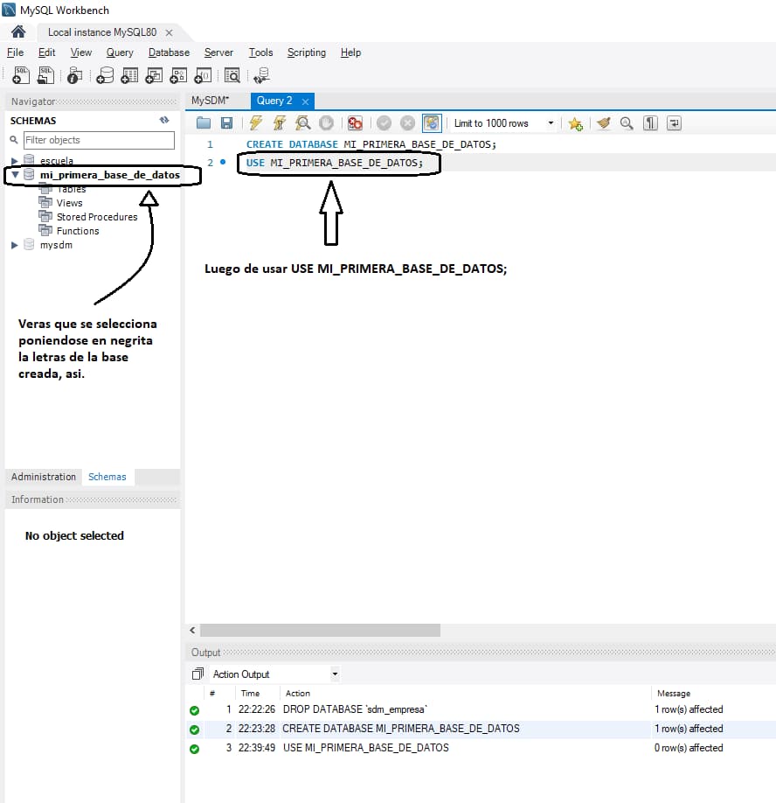Close the Query 2 tab
Viewport: 776px width, 803px height.
point(305,101)
